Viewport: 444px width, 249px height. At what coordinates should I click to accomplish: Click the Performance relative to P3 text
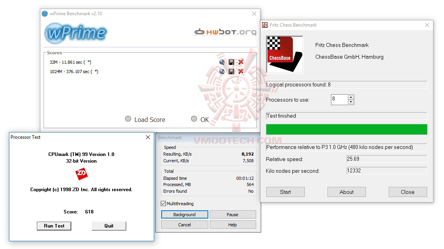(340, 147)
